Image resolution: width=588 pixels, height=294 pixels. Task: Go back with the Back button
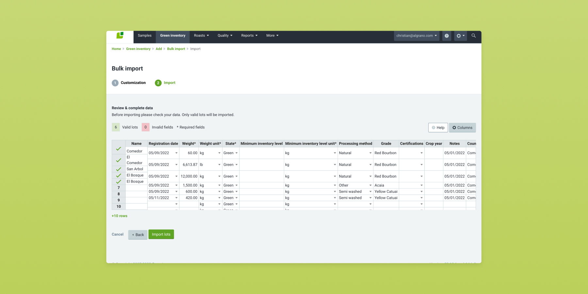(138, 235)
